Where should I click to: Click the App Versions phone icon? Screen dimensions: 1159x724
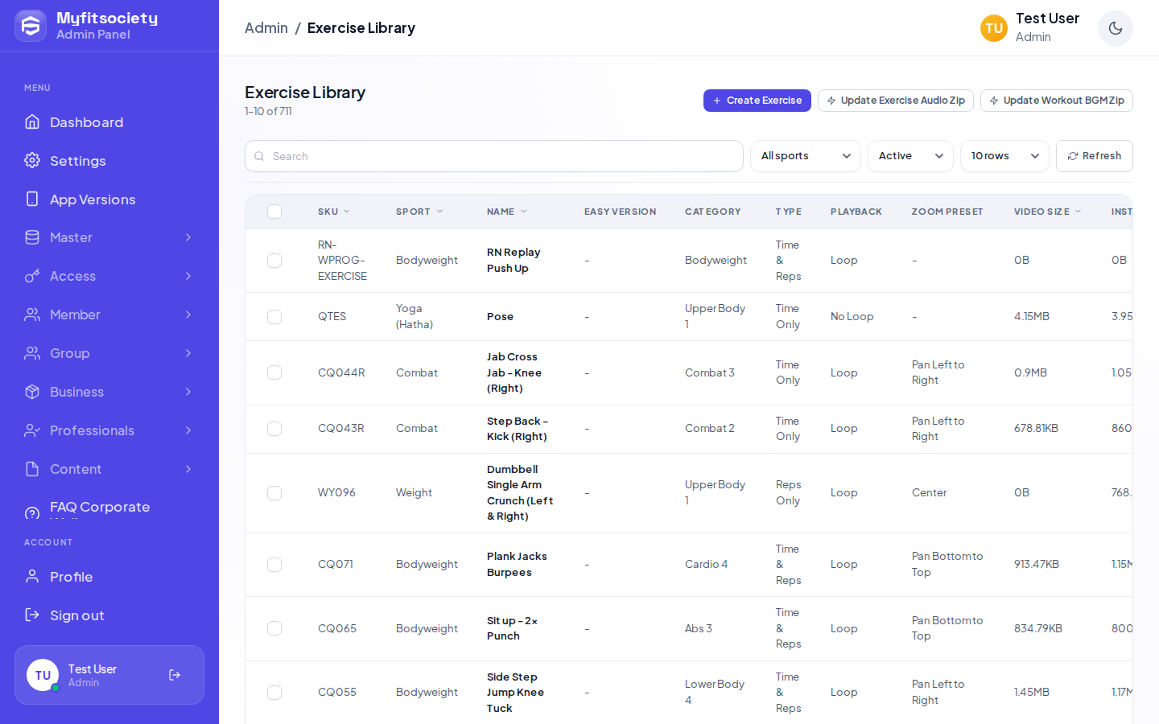click(x=32, y=199)
